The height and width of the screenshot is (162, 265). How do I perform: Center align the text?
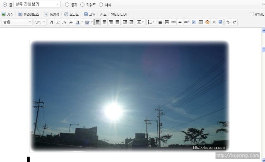[104, 22]
